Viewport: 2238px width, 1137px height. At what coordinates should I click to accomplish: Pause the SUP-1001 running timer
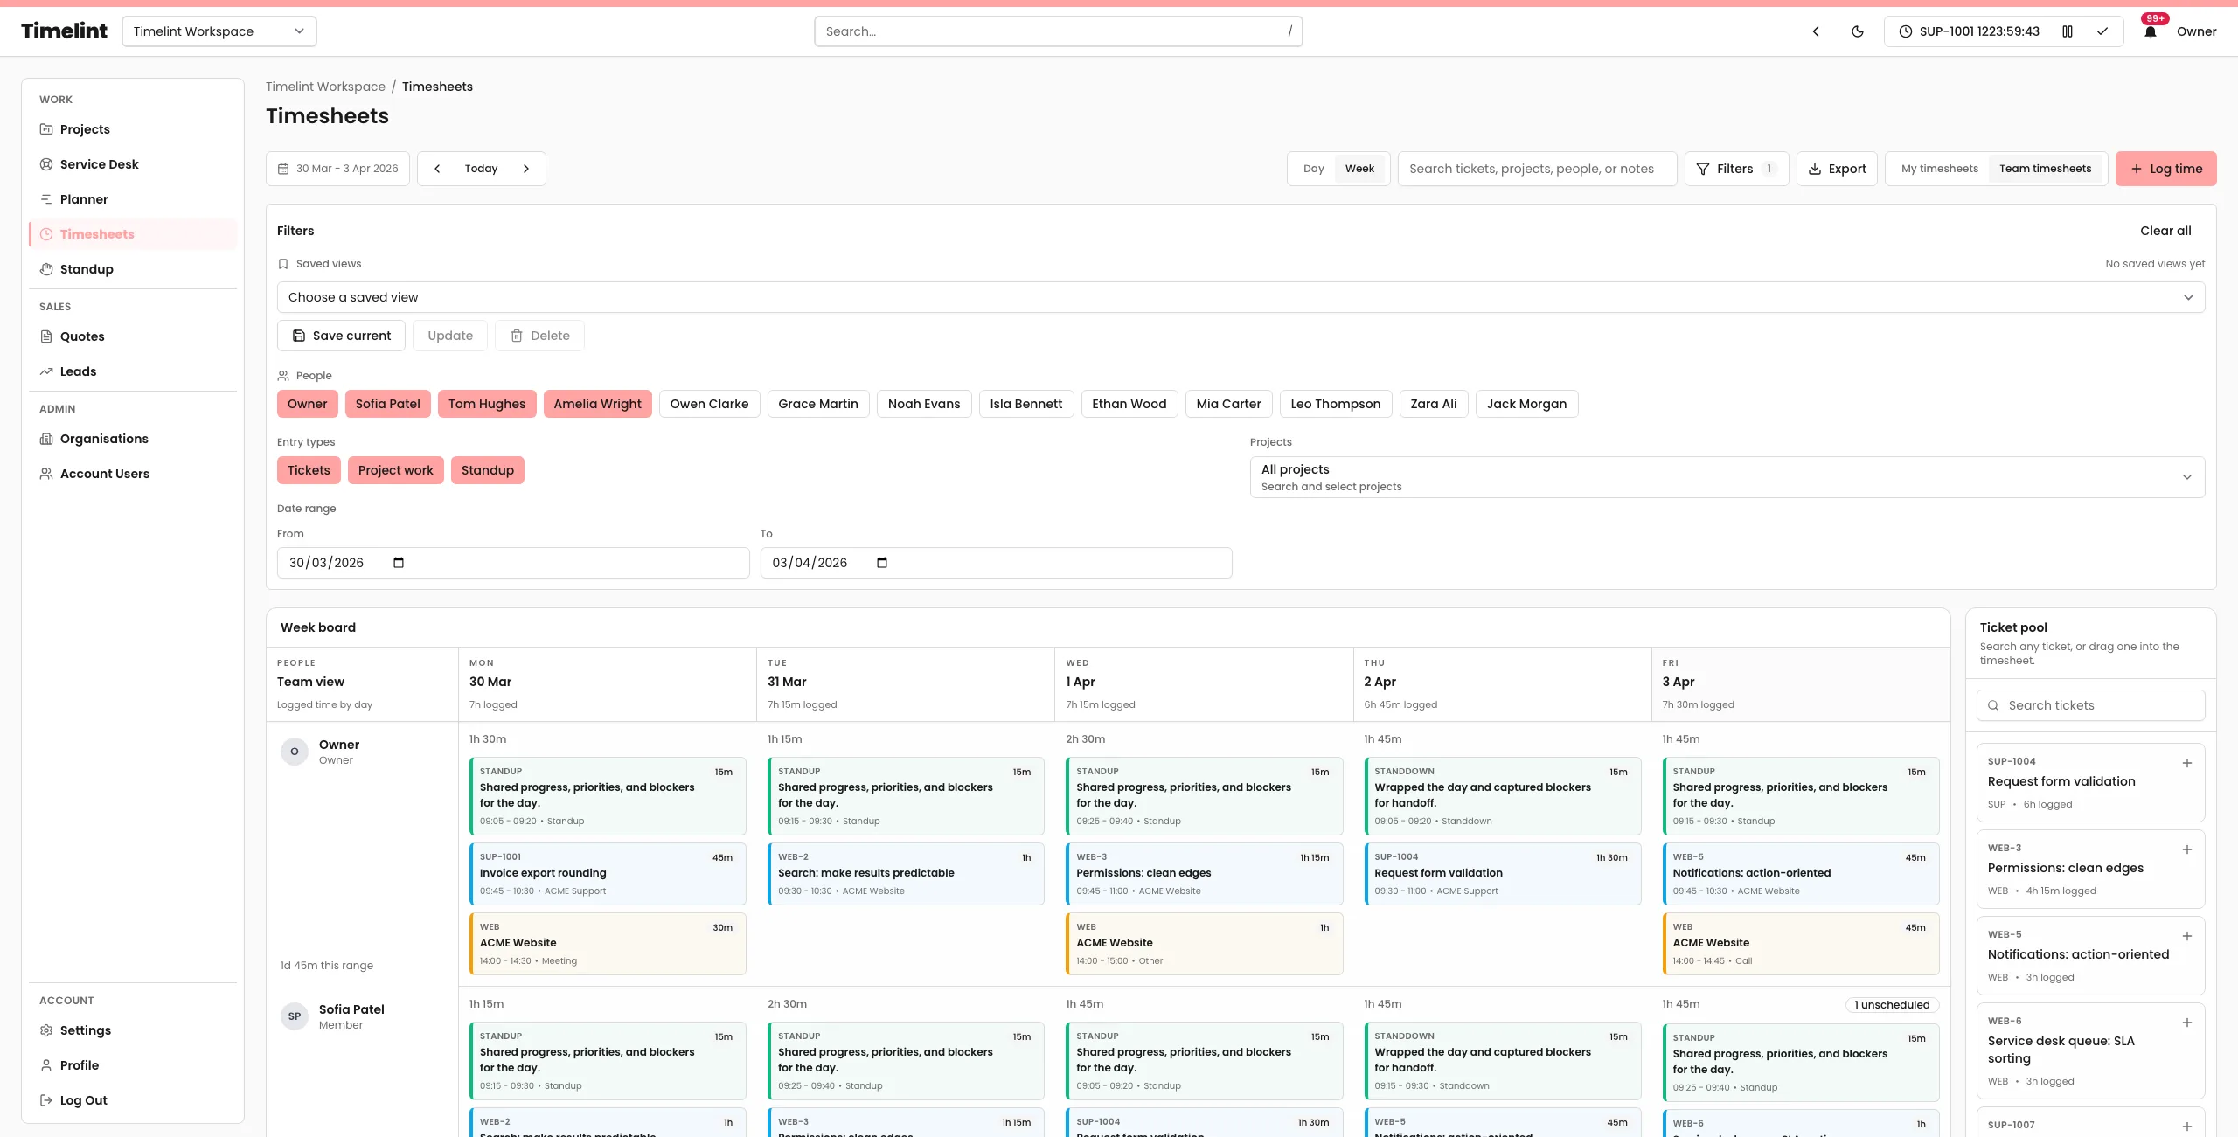[x=2068, y=31]
